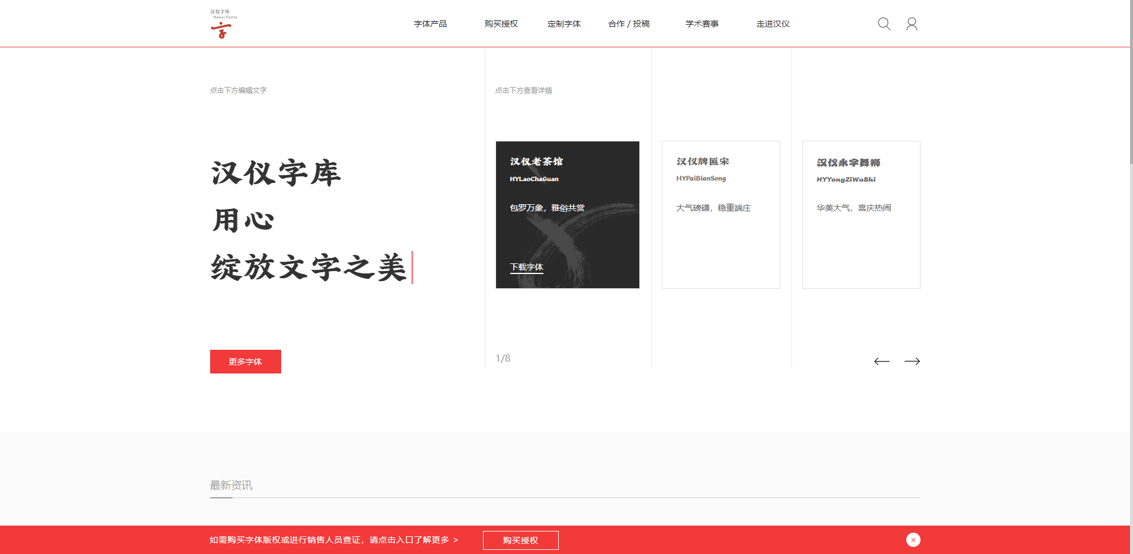Click the 最新资讯 section heading

click(231, 485)
